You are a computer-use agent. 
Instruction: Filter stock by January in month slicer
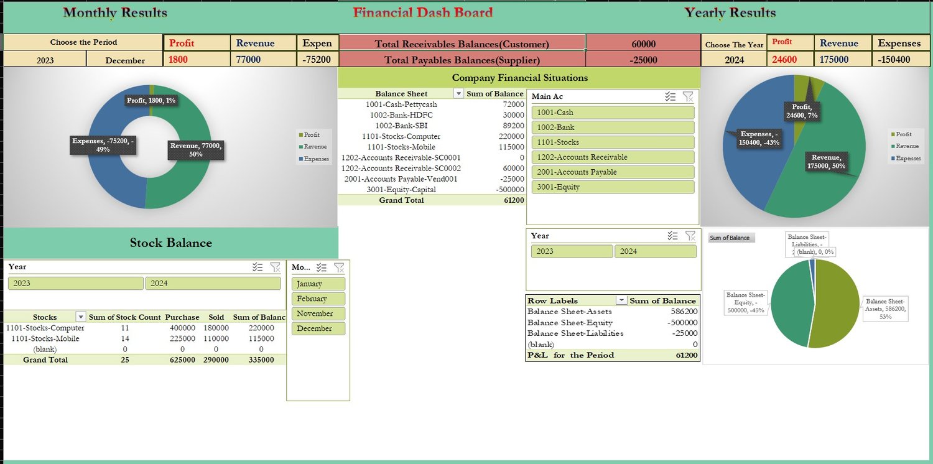click(318, 284)
